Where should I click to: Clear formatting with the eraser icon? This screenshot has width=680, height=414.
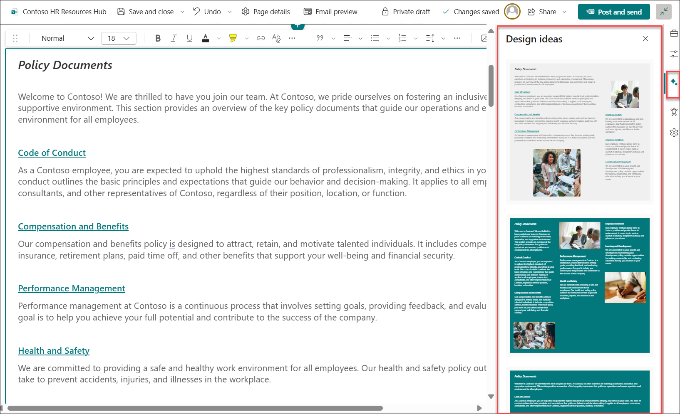click(276, 38)
